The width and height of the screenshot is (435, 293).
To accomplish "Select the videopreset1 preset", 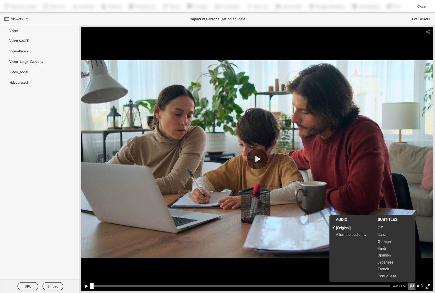I will coord(19,82).
